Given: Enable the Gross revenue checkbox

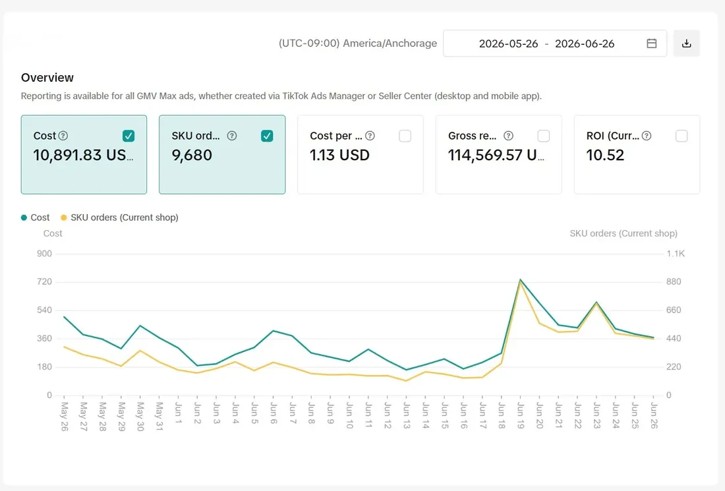Looking at the screenshot, I should 543,136.
